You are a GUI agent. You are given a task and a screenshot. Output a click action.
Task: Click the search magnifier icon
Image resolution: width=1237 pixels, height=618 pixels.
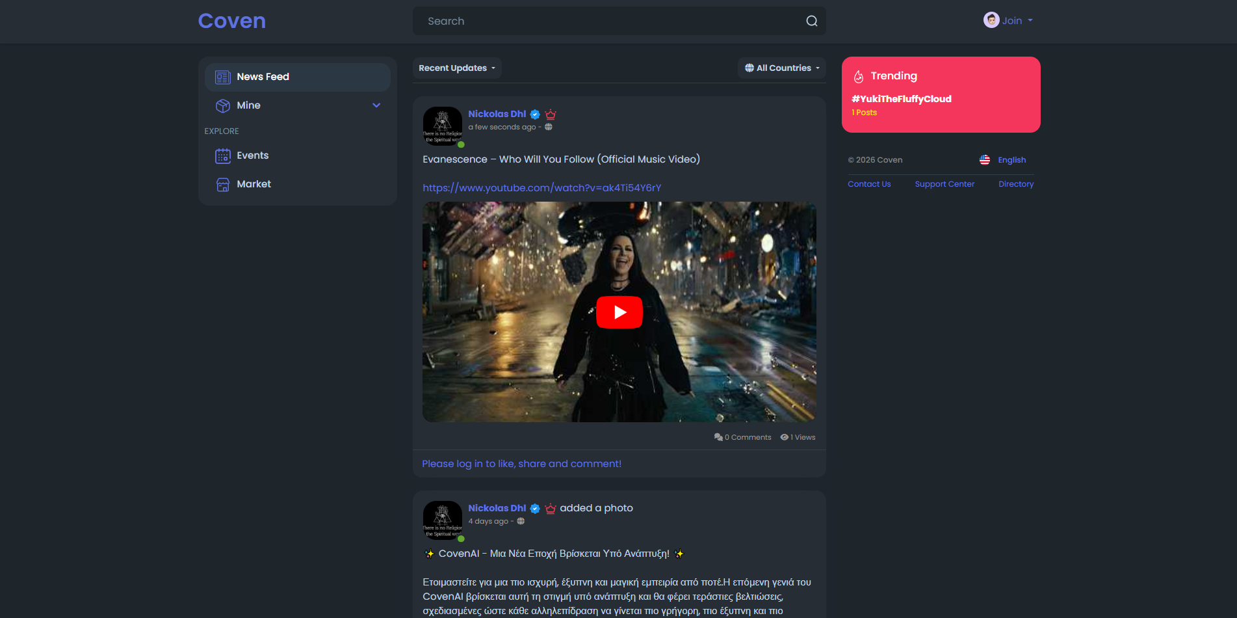click(812, 21)
